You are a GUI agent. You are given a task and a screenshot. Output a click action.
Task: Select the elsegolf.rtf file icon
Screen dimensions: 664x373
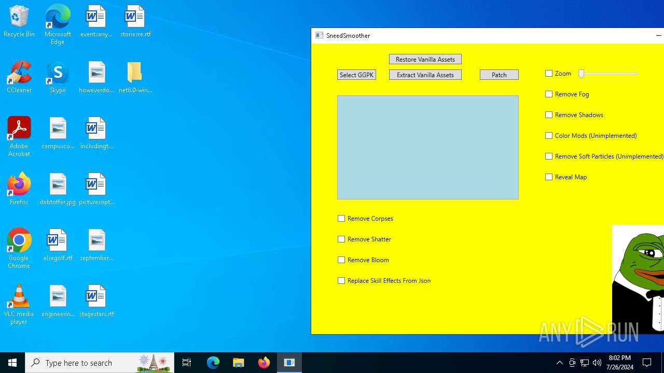58,246
